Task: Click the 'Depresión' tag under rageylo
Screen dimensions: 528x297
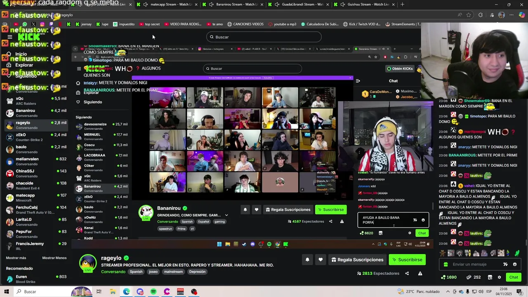Action: pos(197,272)
